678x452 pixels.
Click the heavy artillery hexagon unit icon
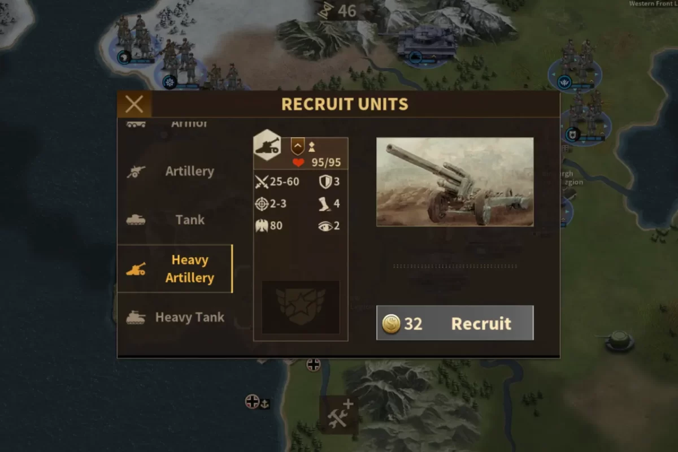coord(267,146)
